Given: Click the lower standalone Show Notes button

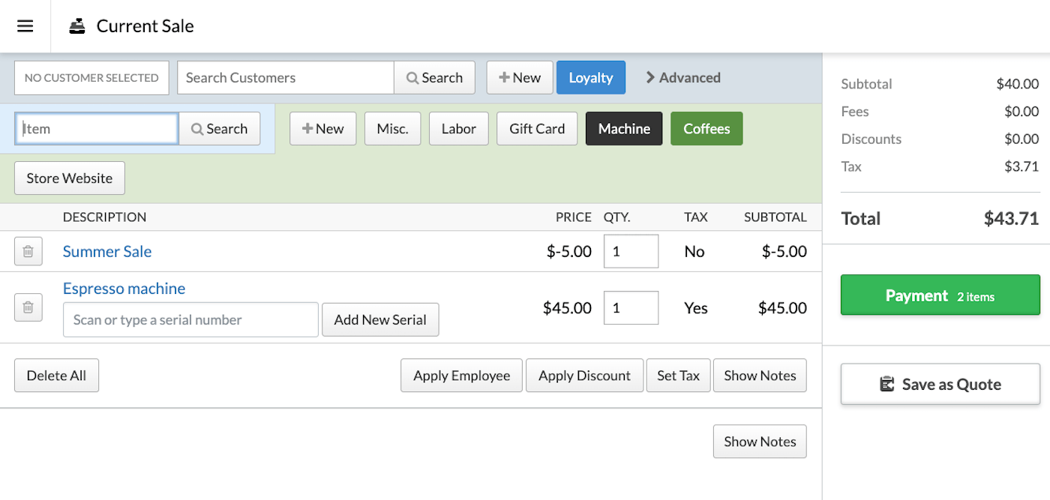Looking at the screenshot, I should pyautogui.click(x=760, y=442).
